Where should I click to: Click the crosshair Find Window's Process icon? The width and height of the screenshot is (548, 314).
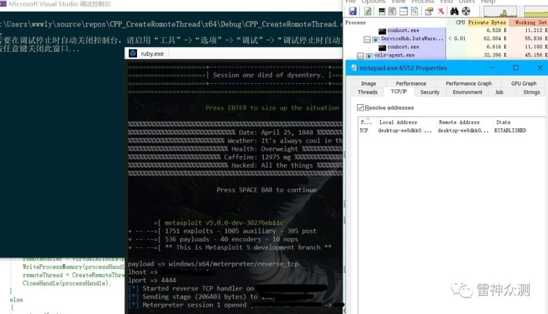[466, 11]
